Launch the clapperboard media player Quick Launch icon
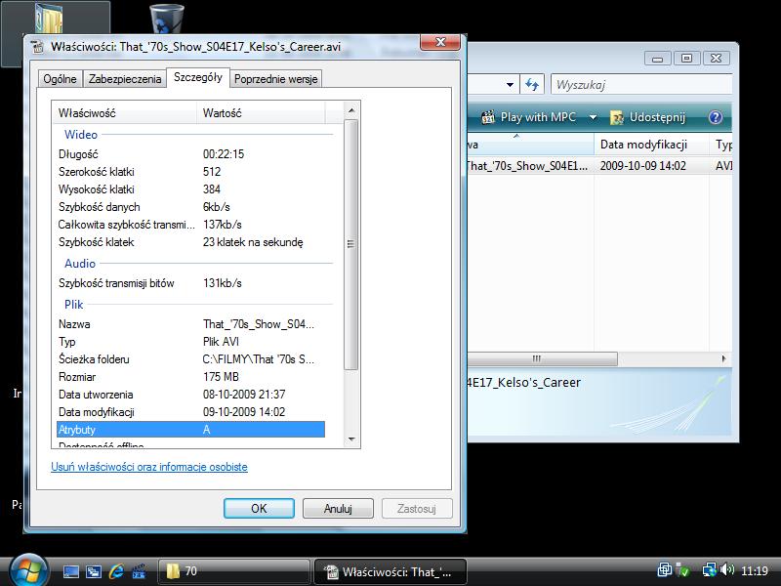781x586 pixels. [x=138, y=571]
